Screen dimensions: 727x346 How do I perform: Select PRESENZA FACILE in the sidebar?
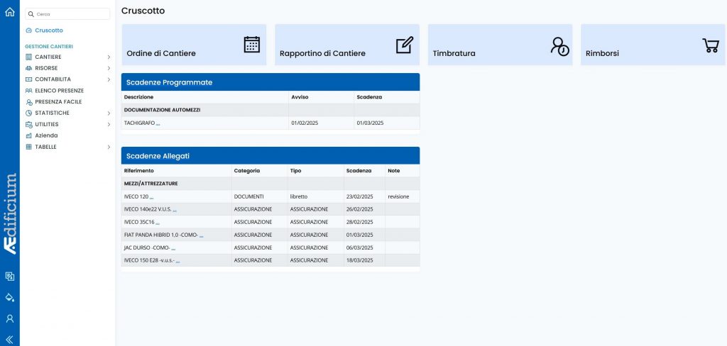pos(58,102)
